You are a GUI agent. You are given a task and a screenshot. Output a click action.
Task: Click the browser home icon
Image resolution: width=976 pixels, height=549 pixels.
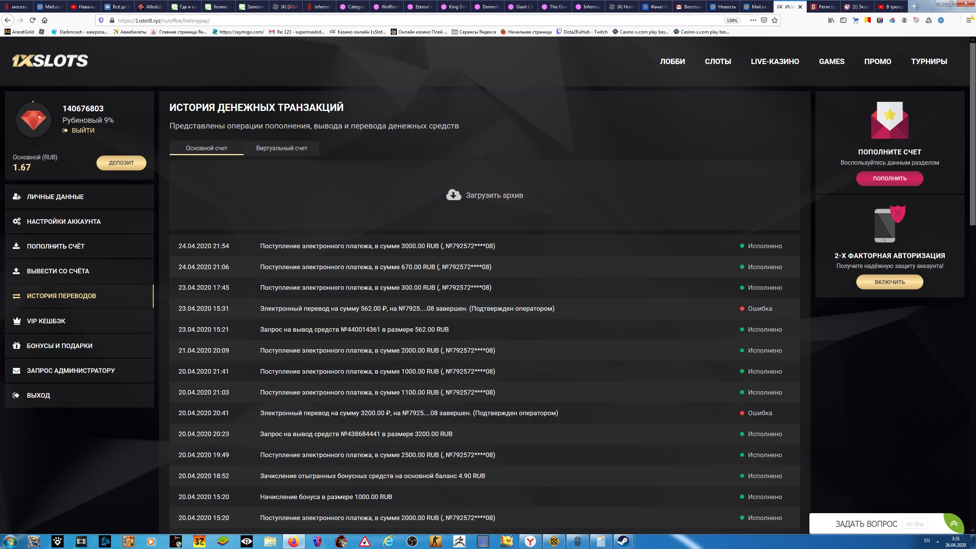tap(45, 21)
